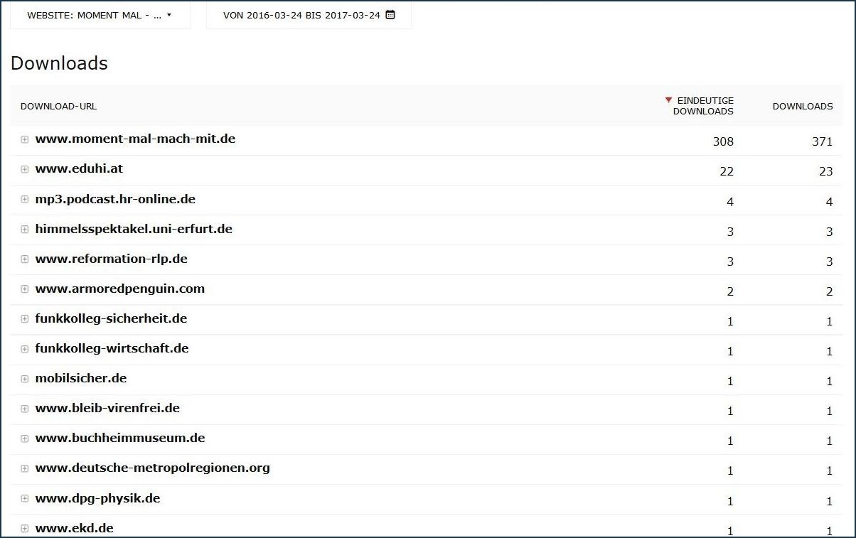Select www.buchheimmuseum.de URL text
Viewport: 856px width, 538px height.
(120, 438)
